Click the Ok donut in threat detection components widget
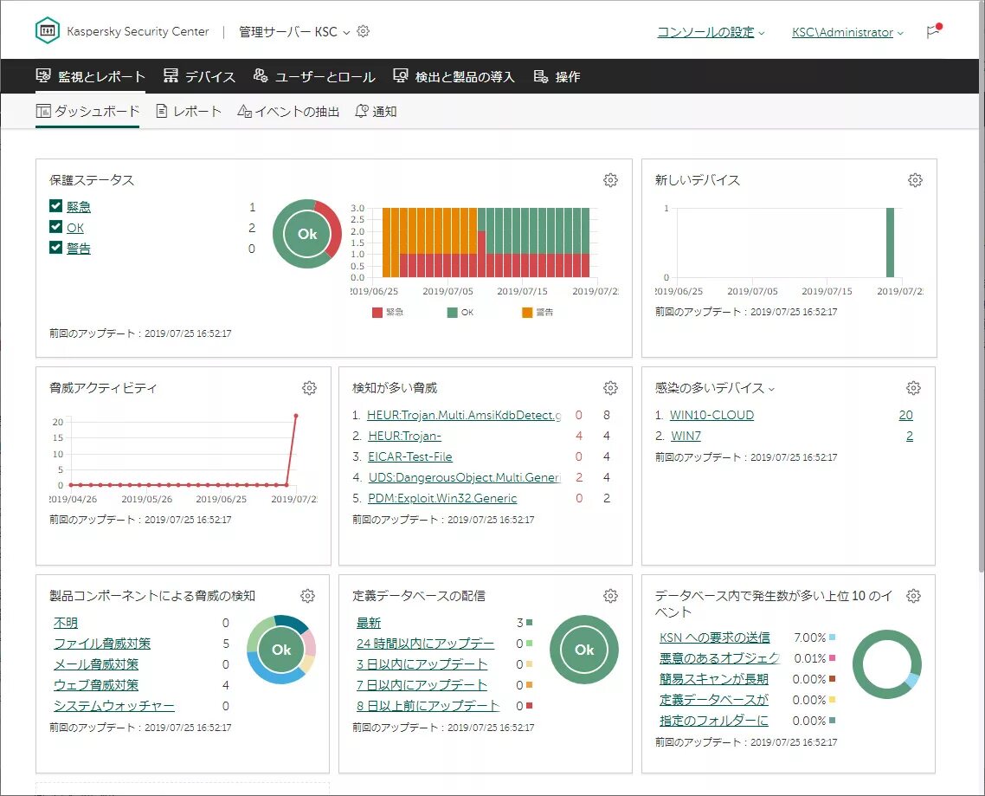 pyautogui.click(x=281, y=650)
